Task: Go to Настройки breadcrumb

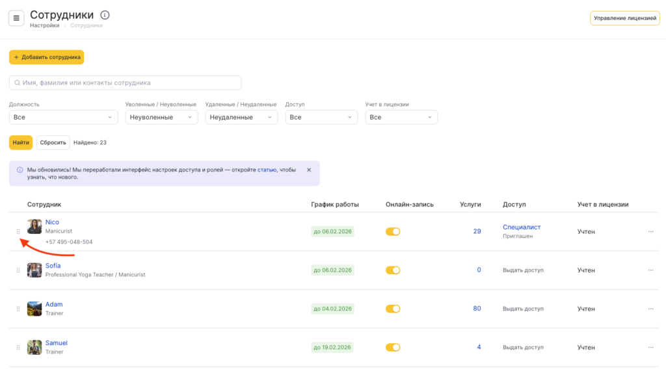Action: click(x=44, y=26)
